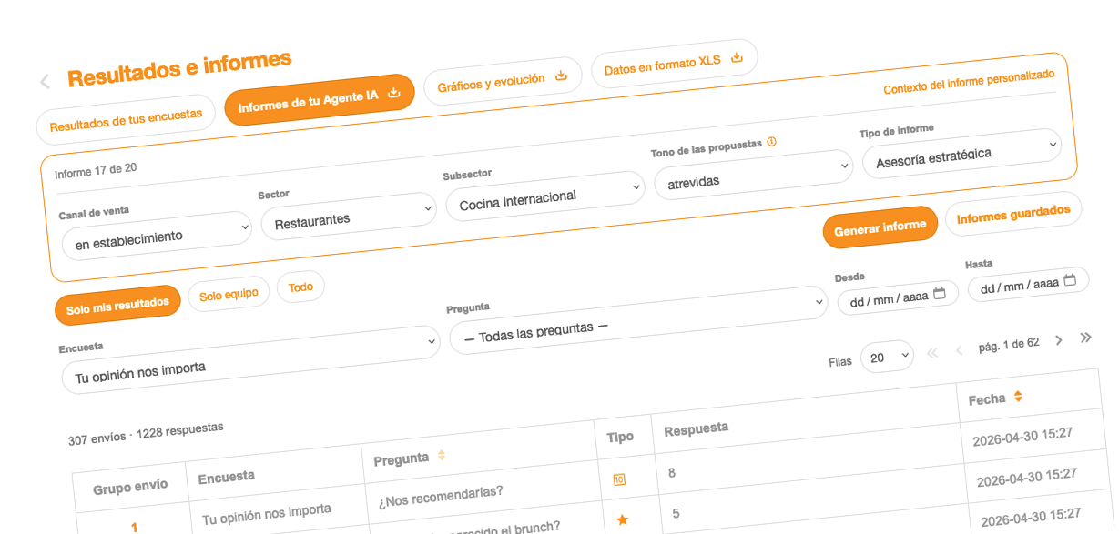Open Tono de las propuestas dropdown
This screenshot has height=534, width=1119.
pyautogui.click(x=753, y=175)
